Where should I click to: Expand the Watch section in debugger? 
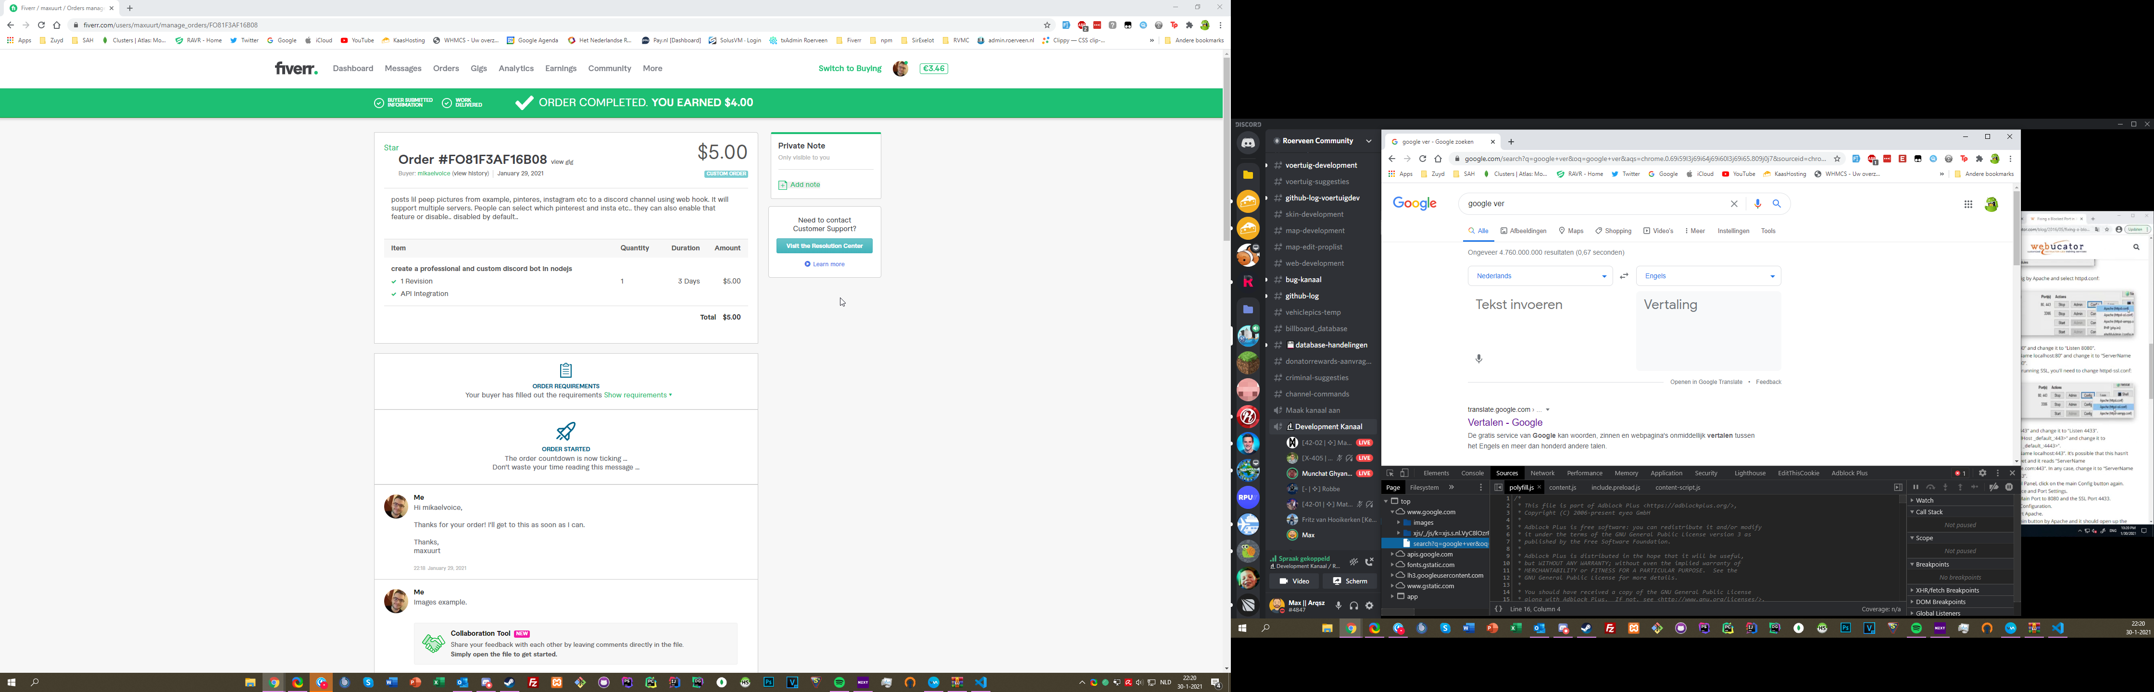point(1925,501)
